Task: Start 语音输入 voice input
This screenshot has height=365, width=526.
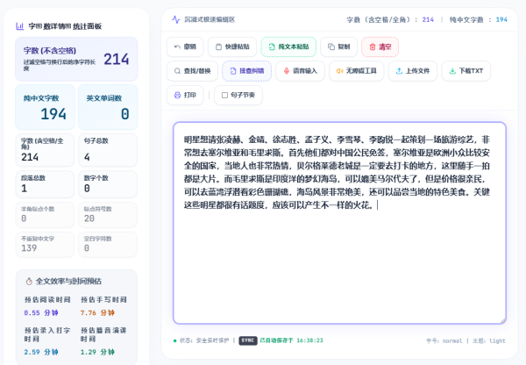Action: pyautogui.click(x=300, y=71)
